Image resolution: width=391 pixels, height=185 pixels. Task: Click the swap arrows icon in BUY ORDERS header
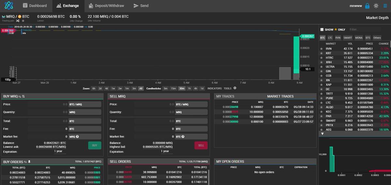point(25,162)
